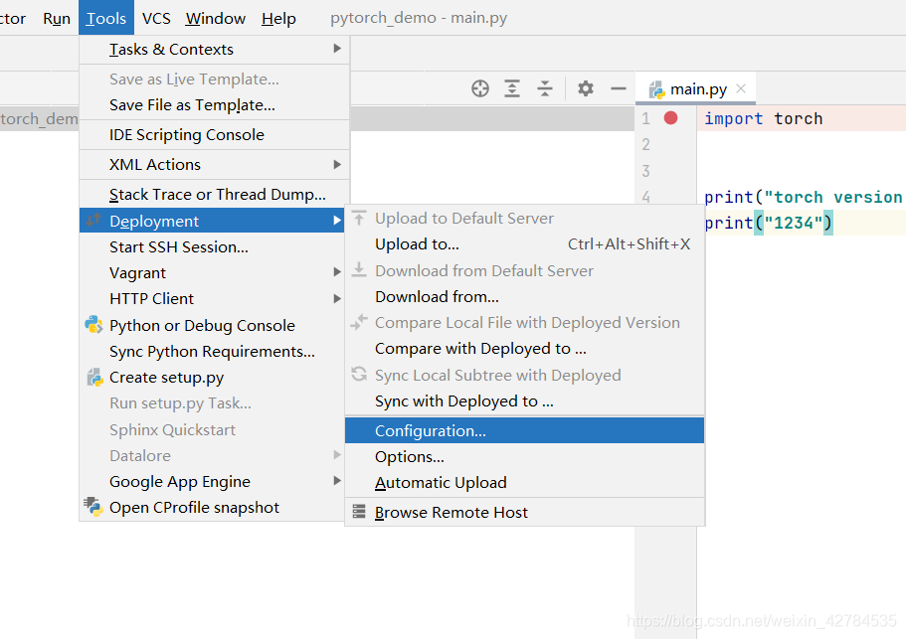Choose Upload to... in Deployment submenu
This screenshot has height=639, width=906.
coord(525,244)
